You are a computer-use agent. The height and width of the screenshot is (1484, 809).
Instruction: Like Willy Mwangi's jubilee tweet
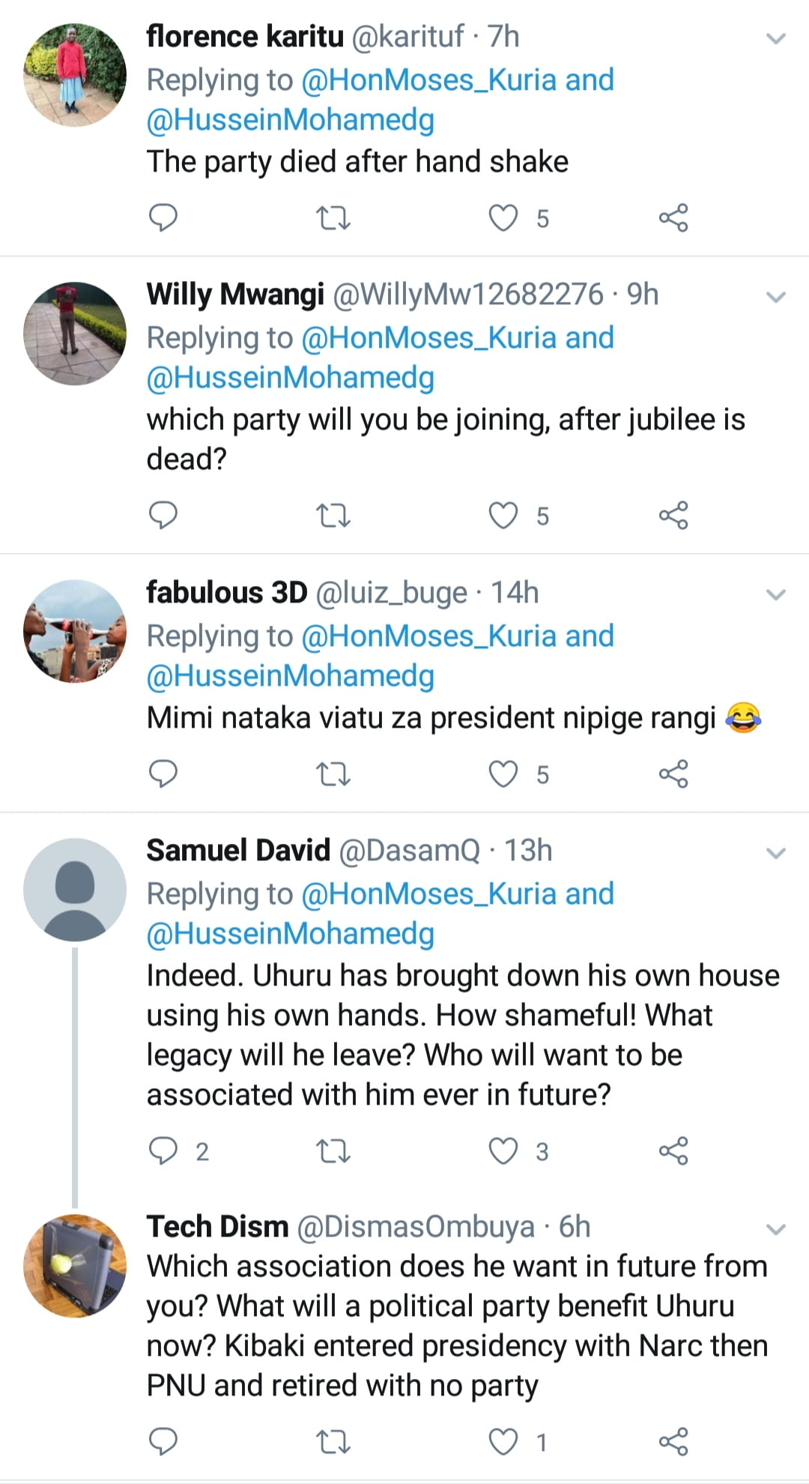(503, 516)
